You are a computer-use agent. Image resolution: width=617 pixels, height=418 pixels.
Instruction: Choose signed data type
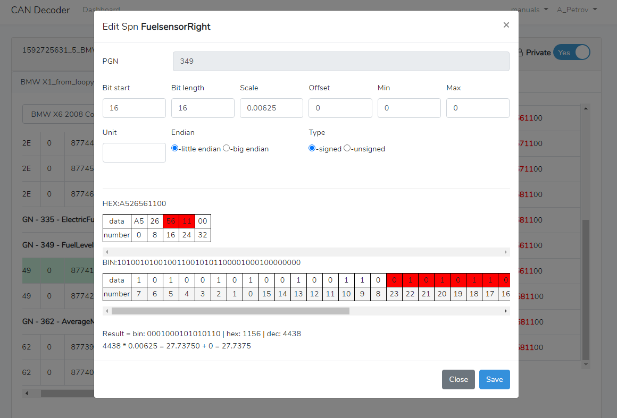click(312, 148)
